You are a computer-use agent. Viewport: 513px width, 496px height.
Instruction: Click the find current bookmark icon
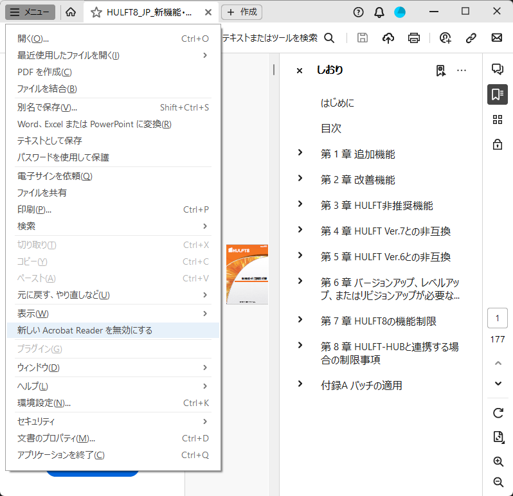(441, 70)
